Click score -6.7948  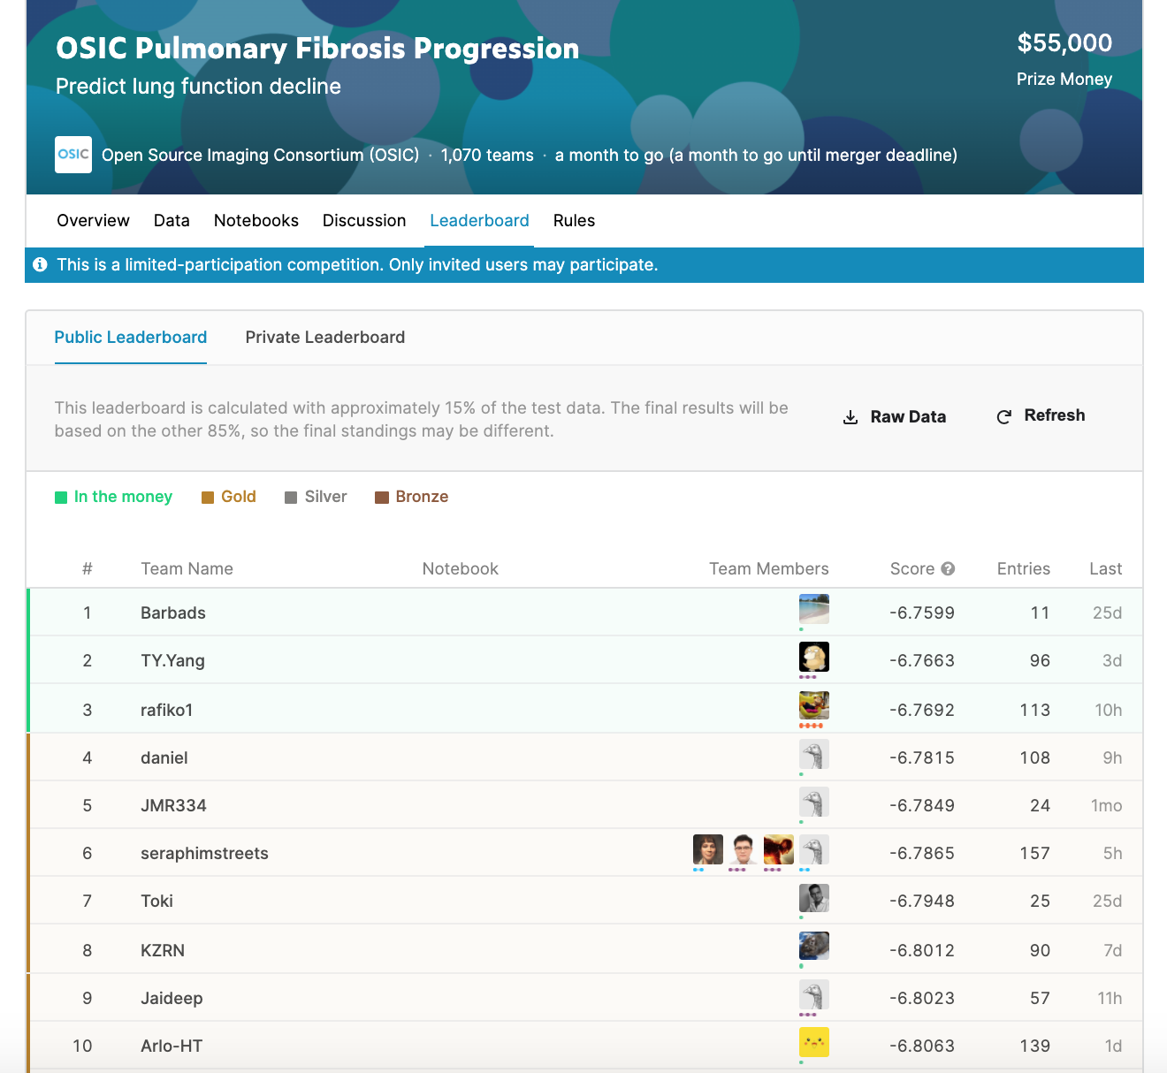[922, 901]
